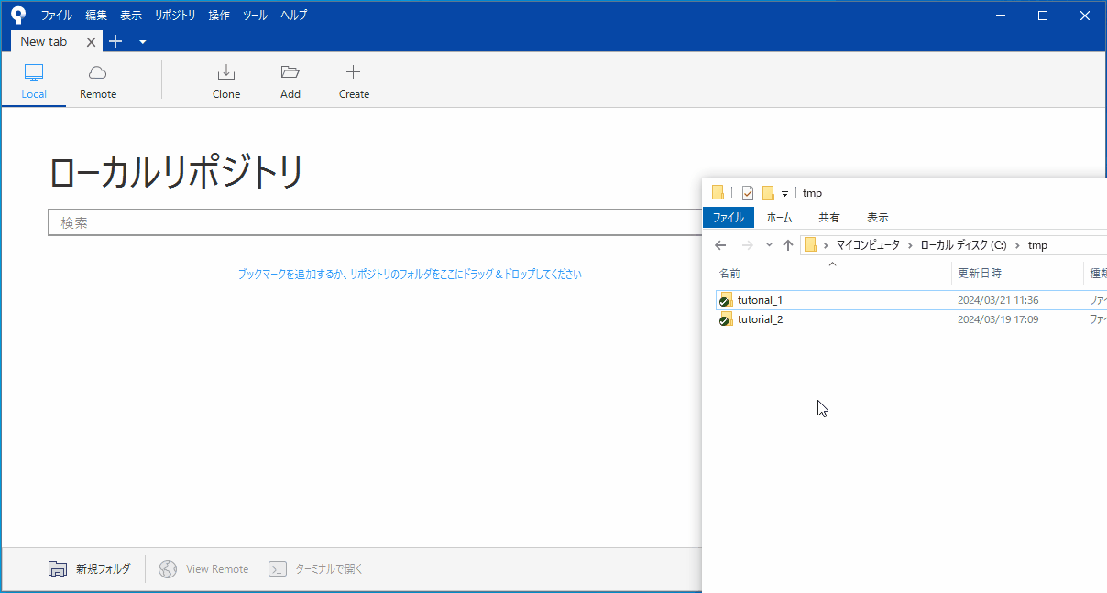The image size is (1107, 593).
Task: Select the Local repositories icon
Action: (34, 72)
